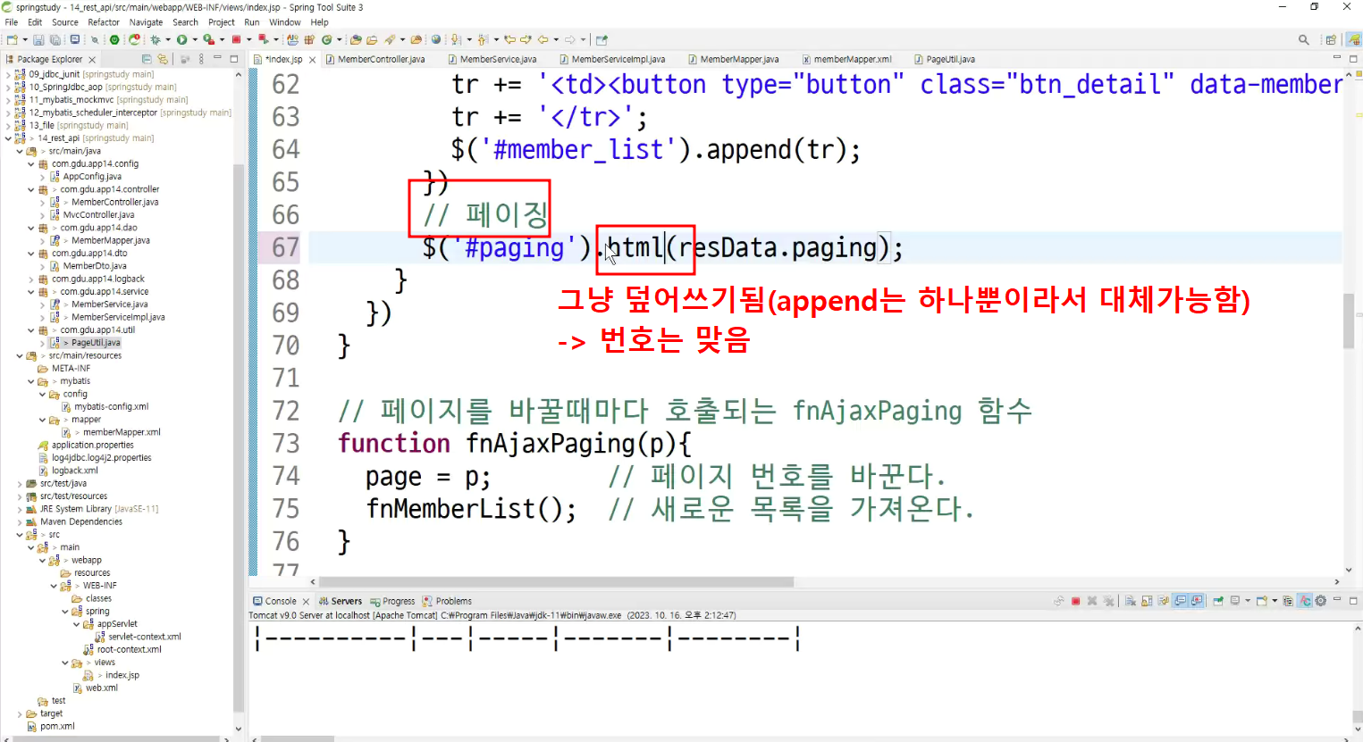Click the red Stop icon in main toolbar

tap(236, 39)
